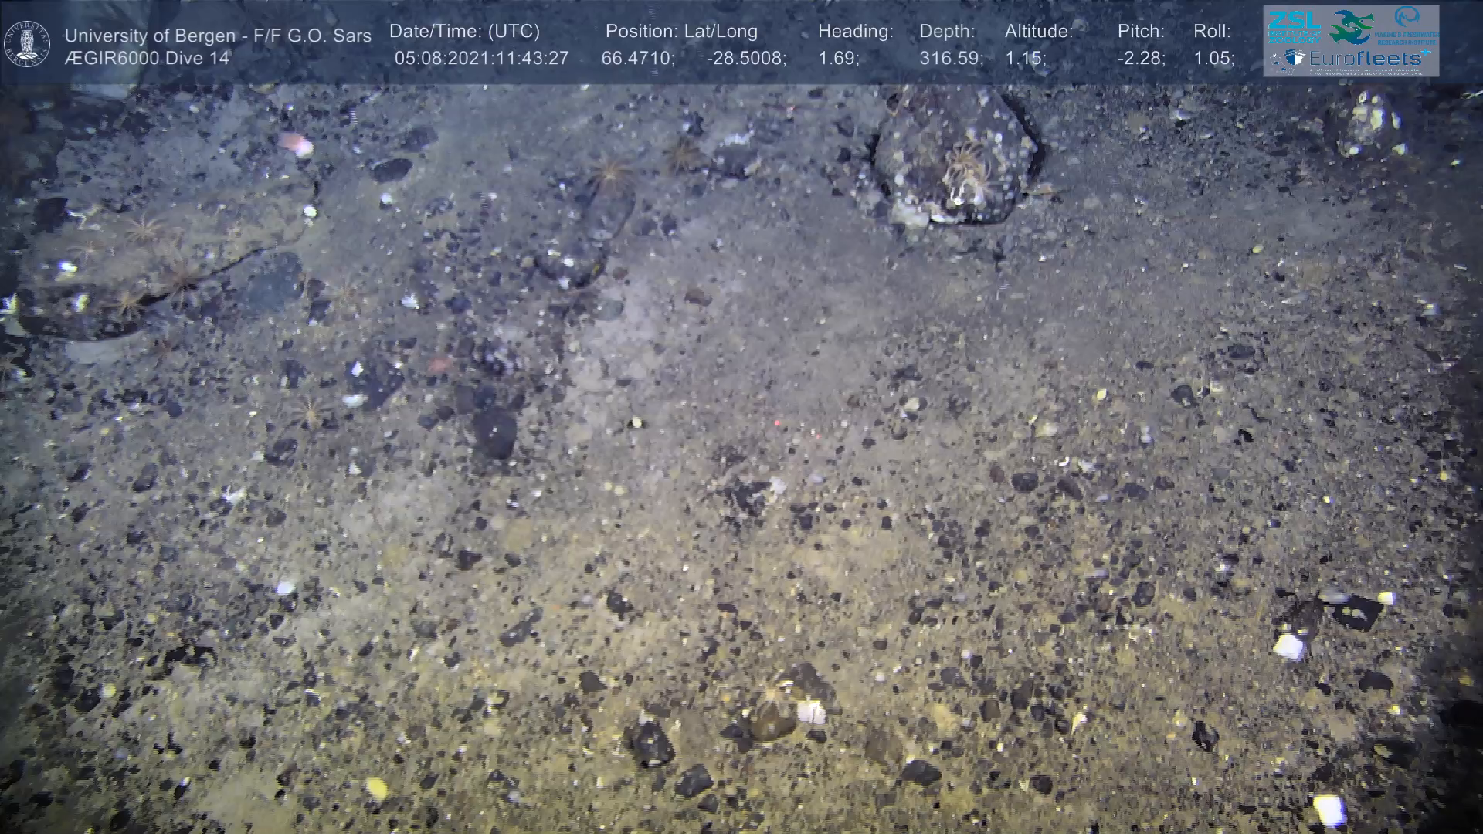Click the green-blue twin fish logo
Screen dimensions: 1483x834
[1350, 26]
